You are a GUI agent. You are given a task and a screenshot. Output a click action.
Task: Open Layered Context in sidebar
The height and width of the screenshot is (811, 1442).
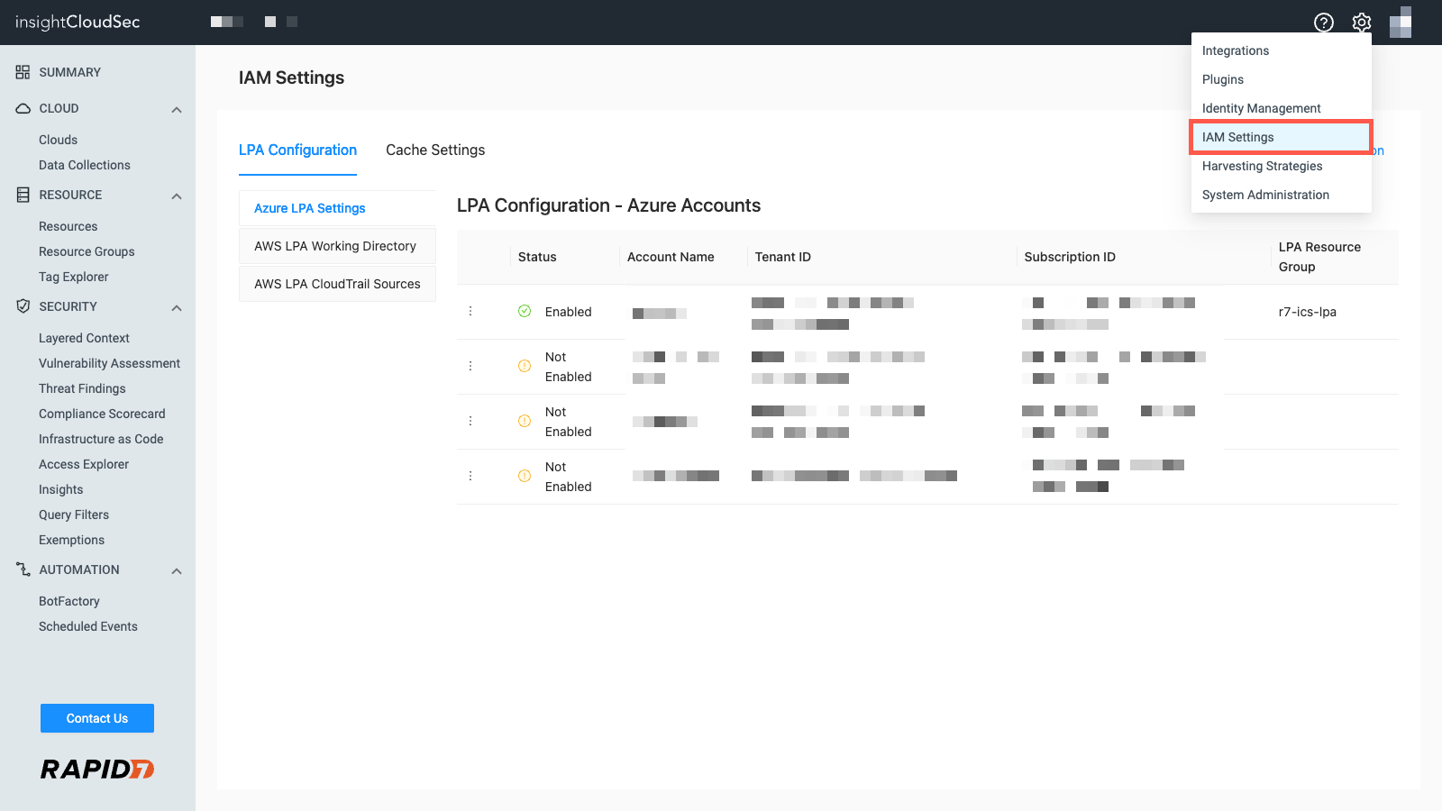(x=84, y=338)
